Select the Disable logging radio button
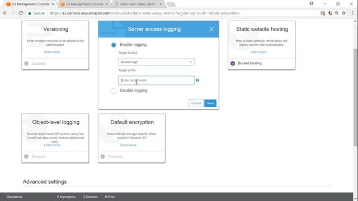Image resolution: width=358 pixels, height=201 pixels. coord(114,90)
